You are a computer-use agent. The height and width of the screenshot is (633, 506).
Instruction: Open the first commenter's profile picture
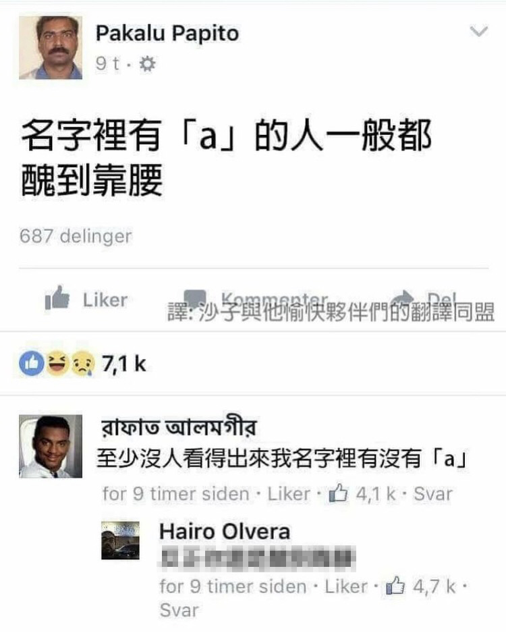pyautogui.click(x=51, y=446)
